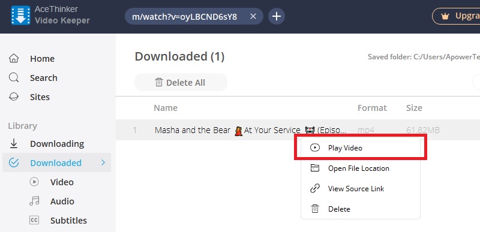Click the 61.82MB size cell
The image size is (480, 232).
point(423,131)
